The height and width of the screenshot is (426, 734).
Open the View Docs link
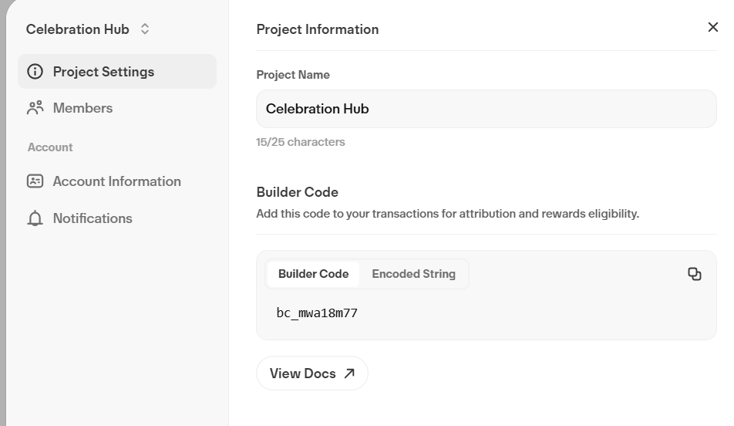(x=312, y=374)
